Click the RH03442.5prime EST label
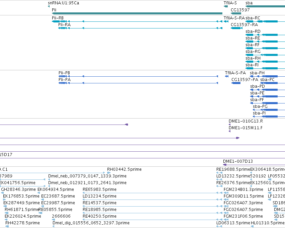Viewport: 285px width, 228px height. pos(124,169)
